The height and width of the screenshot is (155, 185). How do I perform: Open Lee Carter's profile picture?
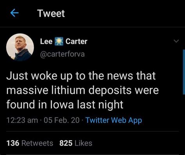coord(20,47)
